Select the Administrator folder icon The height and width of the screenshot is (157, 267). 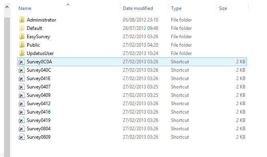22,20
